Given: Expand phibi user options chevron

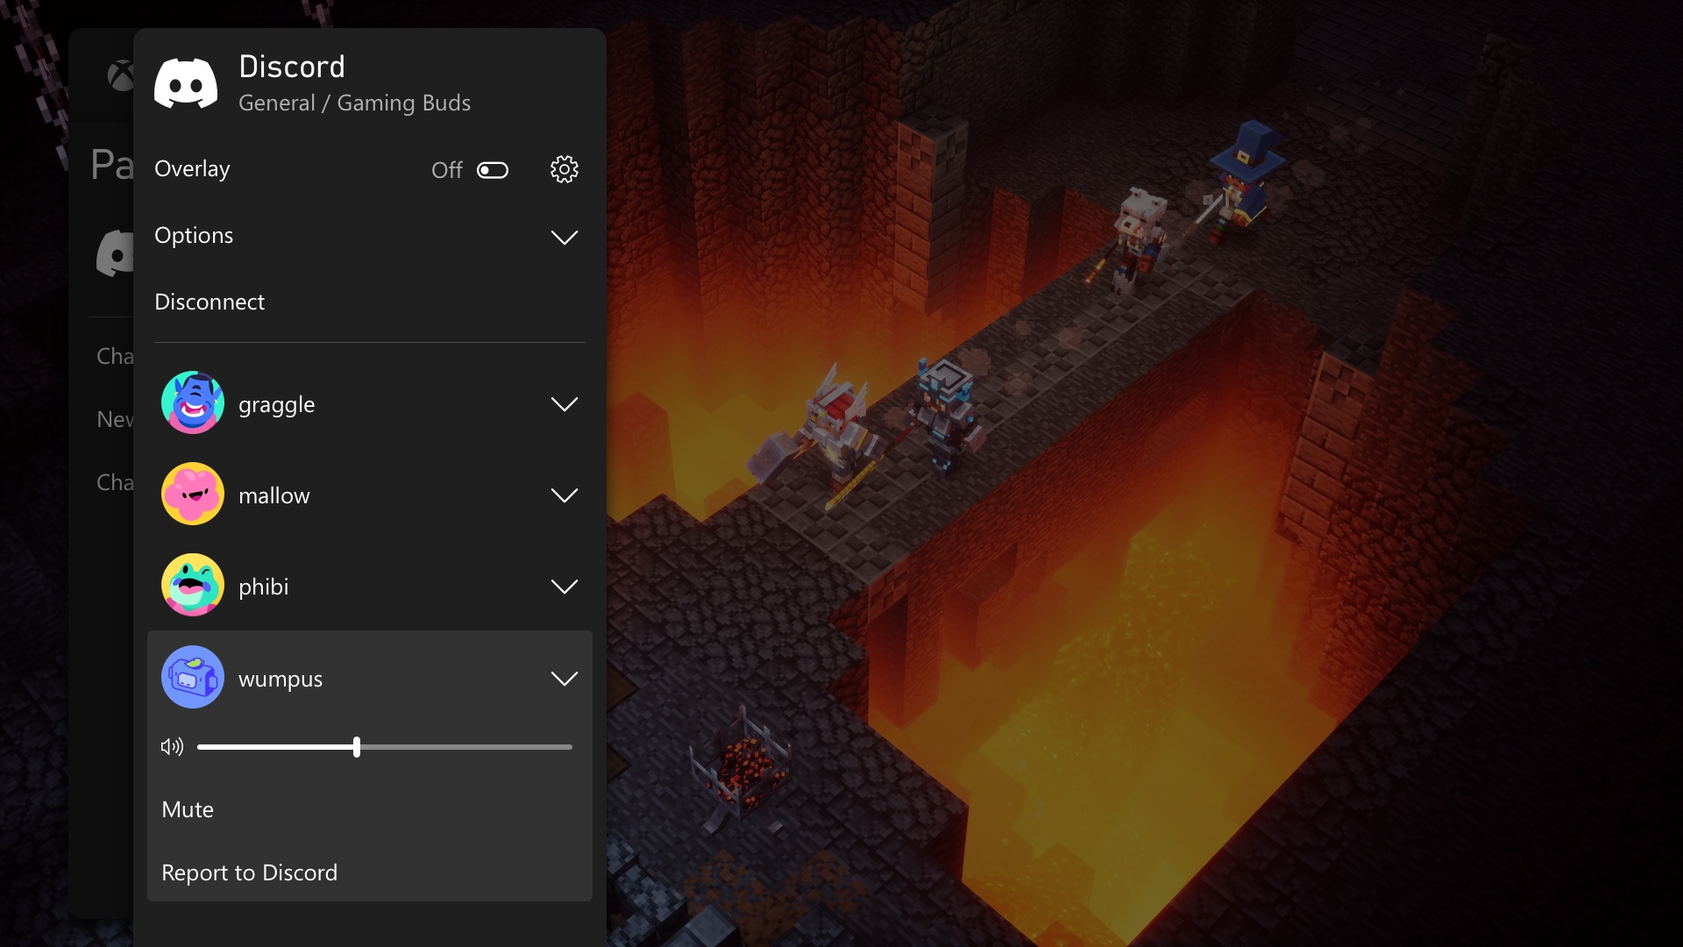Looking at the screenshot, I should click(x=565, y=587).
